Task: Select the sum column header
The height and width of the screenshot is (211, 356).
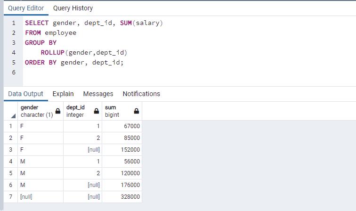Action: (118, 111)
